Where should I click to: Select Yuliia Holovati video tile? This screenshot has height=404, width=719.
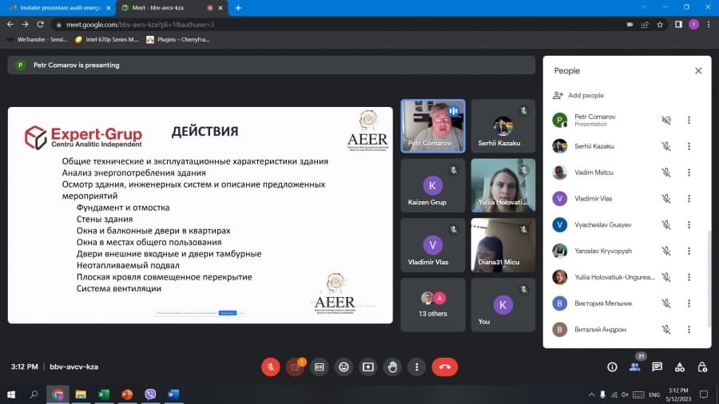[x=503, y=185]
